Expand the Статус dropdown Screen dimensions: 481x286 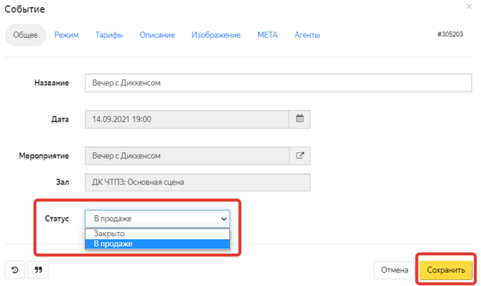pyautogui.click(x=157, y=219)
